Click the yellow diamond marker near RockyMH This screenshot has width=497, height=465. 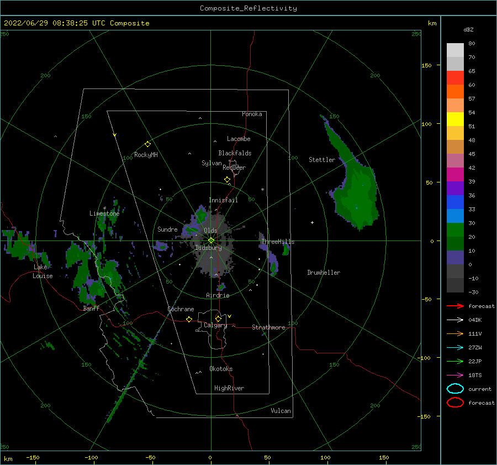[x=147, y=144]
